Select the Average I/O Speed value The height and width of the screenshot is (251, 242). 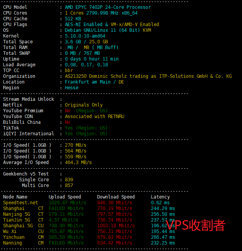(x=78, y=162)
